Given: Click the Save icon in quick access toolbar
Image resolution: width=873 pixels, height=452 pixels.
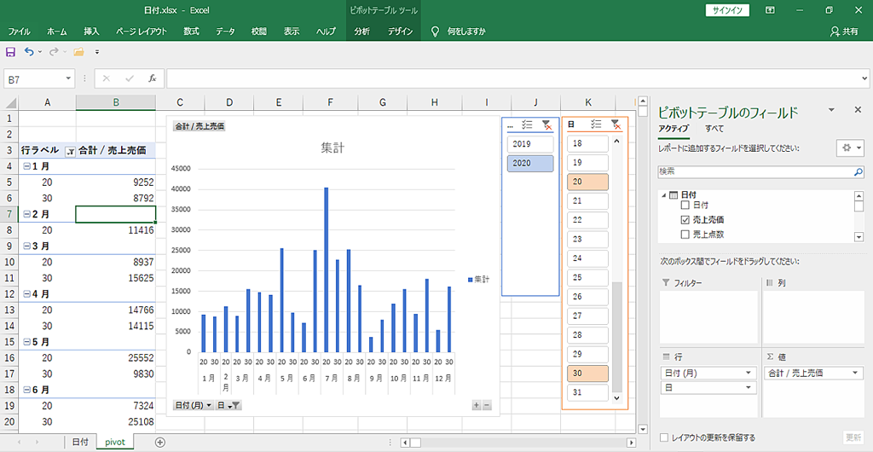Looking at the screenshot, I should [x=10, y=52].
